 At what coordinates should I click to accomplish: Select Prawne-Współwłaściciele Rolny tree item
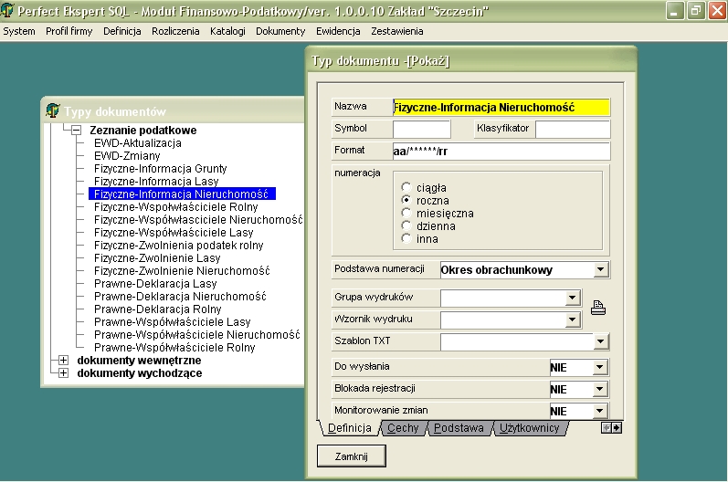pos(174,348)
